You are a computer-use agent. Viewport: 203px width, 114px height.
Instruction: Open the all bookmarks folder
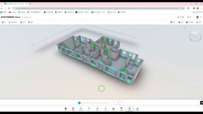coord(197,12)
